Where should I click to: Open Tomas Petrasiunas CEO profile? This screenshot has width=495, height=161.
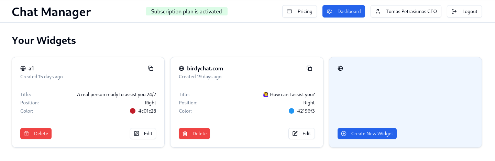coord(406,11)
